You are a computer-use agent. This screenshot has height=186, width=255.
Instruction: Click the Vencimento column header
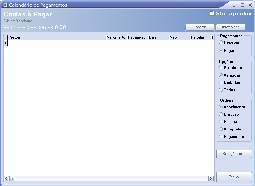[x=116, y=37]
